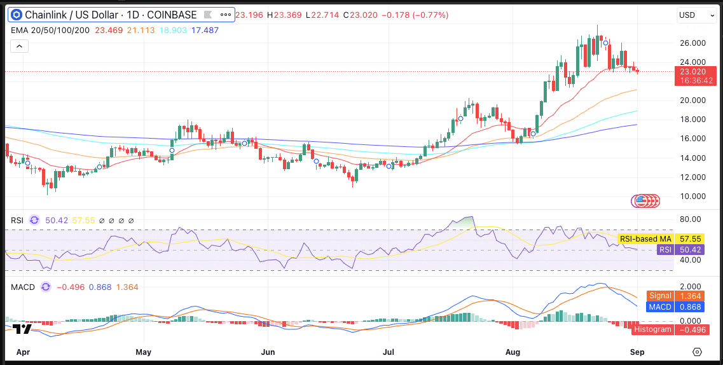Click the yellow RSI value 57.55 in the legend
This screenshot has width=723, height=365.
point(83,220)
